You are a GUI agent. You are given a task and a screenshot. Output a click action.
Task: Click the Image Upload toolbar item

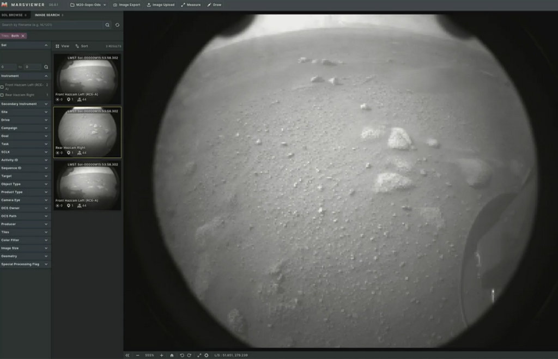pyautogui.click(x=160, y=4)
